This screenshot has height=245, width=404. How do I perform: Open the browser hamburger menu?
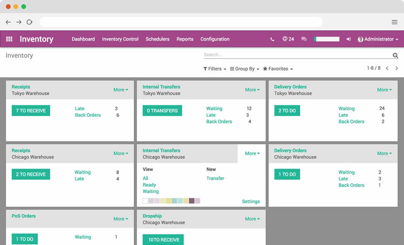coord(394,22)
